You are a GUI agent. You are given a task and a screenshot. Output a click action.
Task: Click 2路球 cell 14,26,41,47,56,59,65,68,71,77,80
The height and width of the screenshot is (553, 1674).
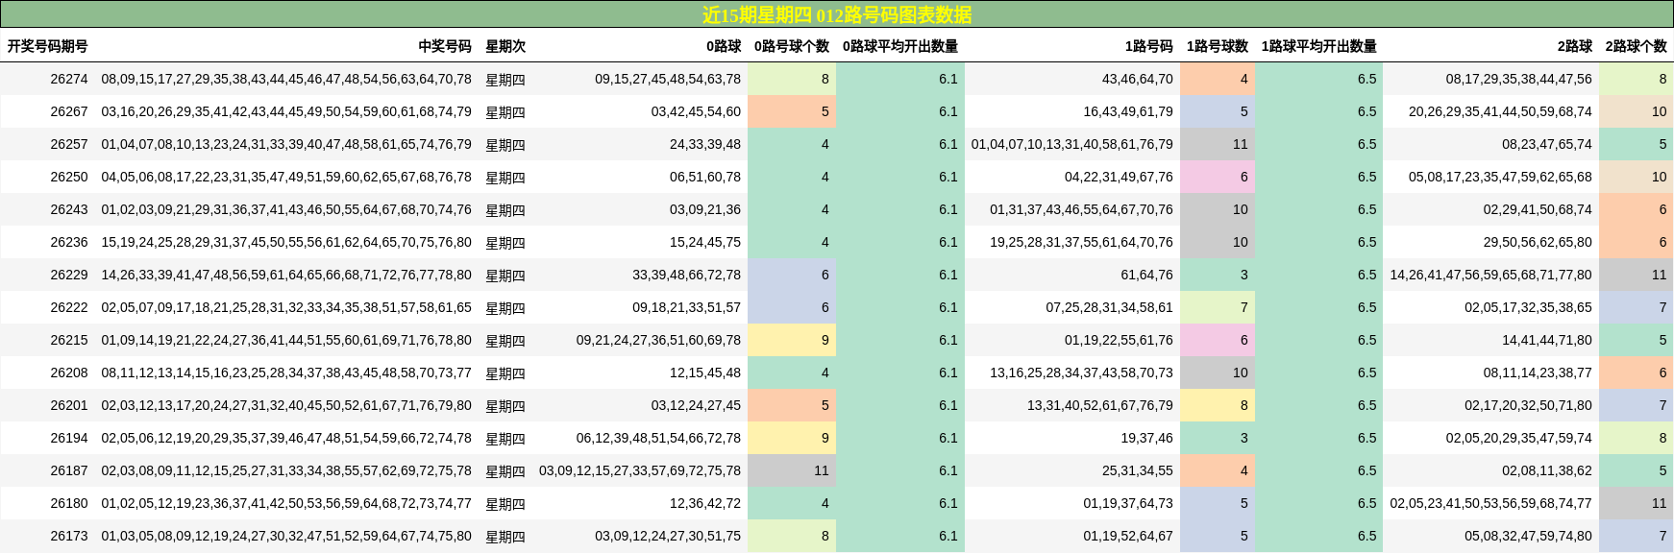click(1491, 275)
